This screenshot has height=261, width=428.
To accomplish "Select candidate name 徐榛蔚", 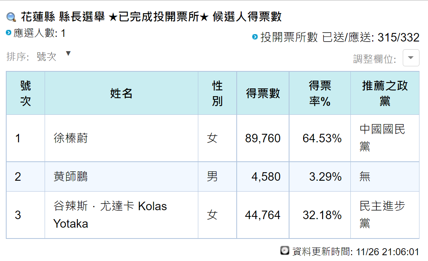I will 71,138.
